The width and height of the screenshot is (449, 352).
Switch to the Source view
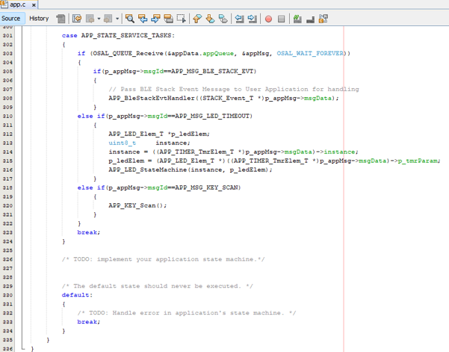coord(11,19)
